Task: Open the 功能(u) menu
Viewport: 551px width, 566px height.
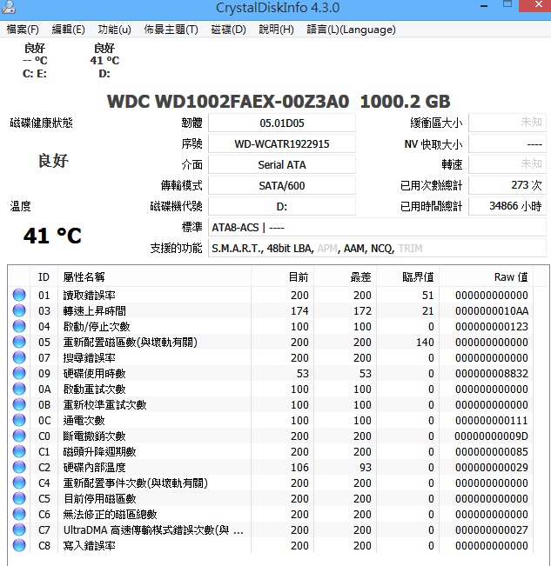Action: (115, 30)
